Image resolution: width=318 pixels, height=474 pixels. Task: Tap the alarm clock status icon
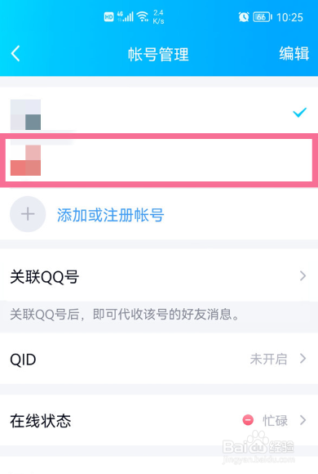pos(244,17)
